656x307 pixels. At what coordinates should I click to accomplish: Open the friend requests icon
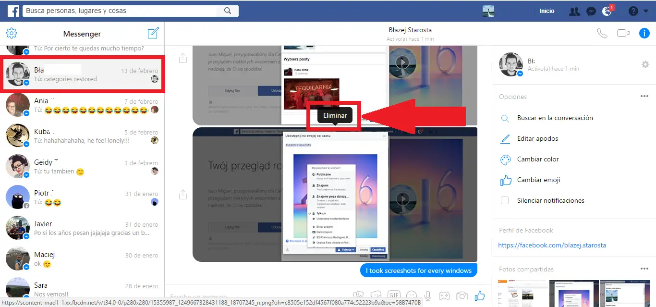[x=574, y=11]
